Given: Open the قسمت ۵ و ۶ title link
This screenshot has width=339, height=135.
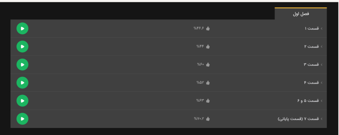Looking at the screenshot, I should click(x=308, y=101).
